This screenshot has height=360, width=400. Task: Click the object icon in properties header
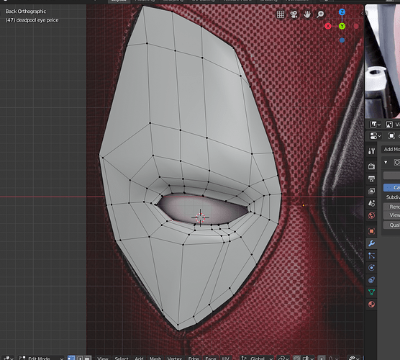tap(391, 136)
